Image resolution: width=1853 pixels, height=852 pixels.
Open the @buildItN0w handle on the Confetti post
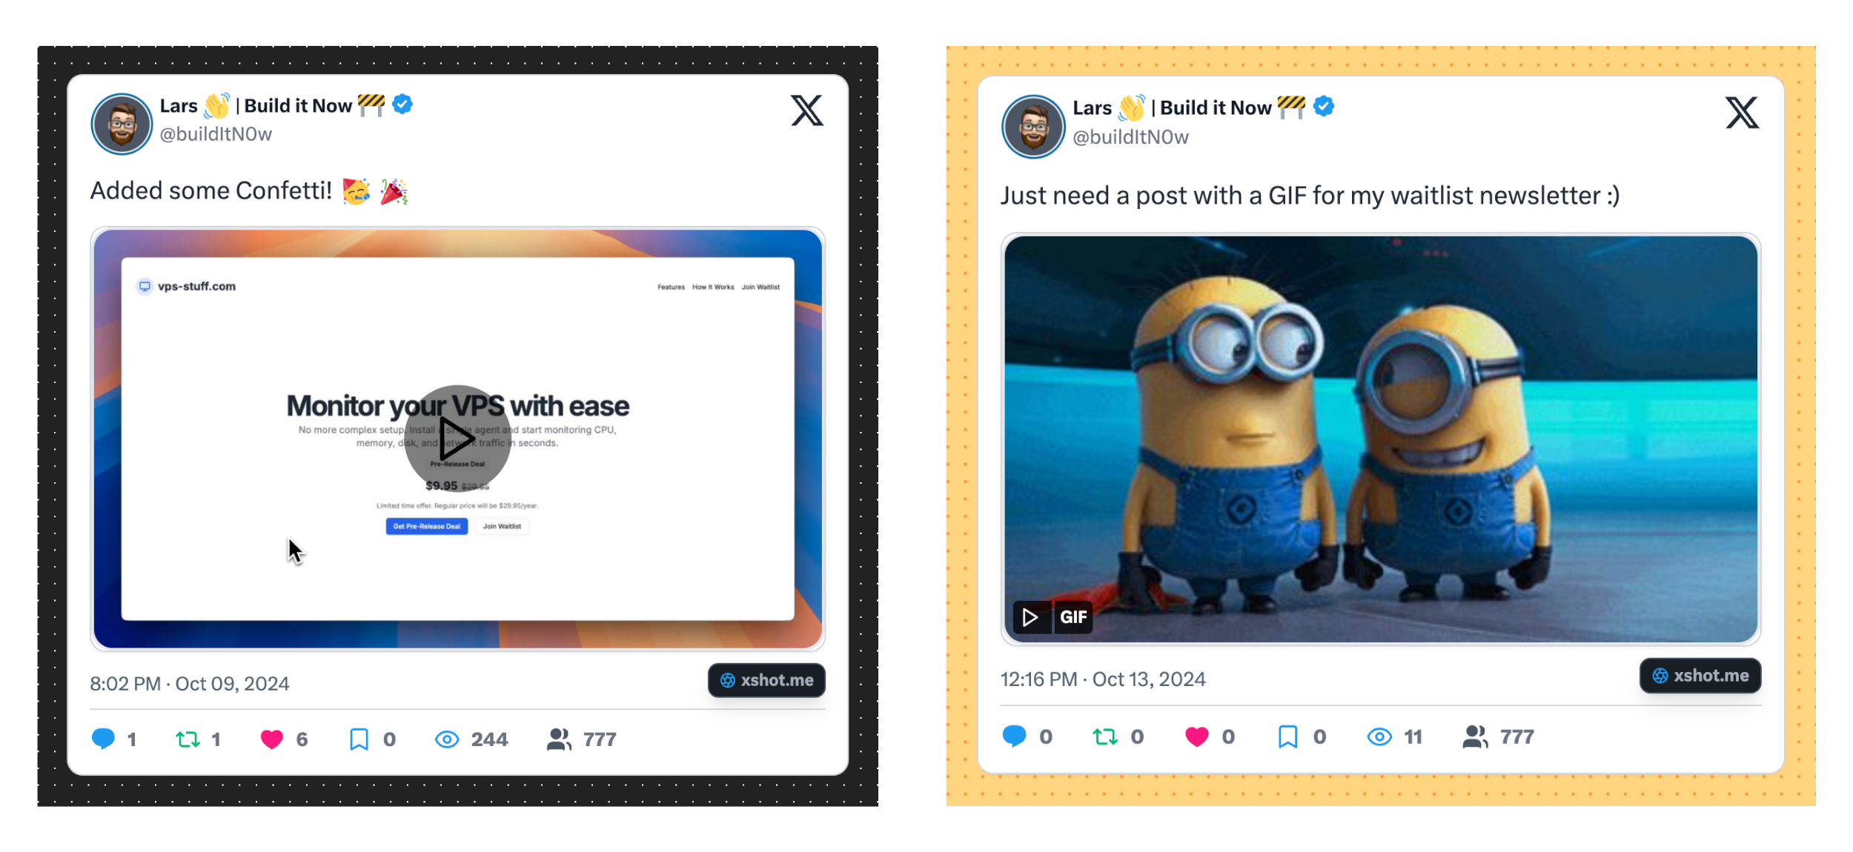[216, 134]
